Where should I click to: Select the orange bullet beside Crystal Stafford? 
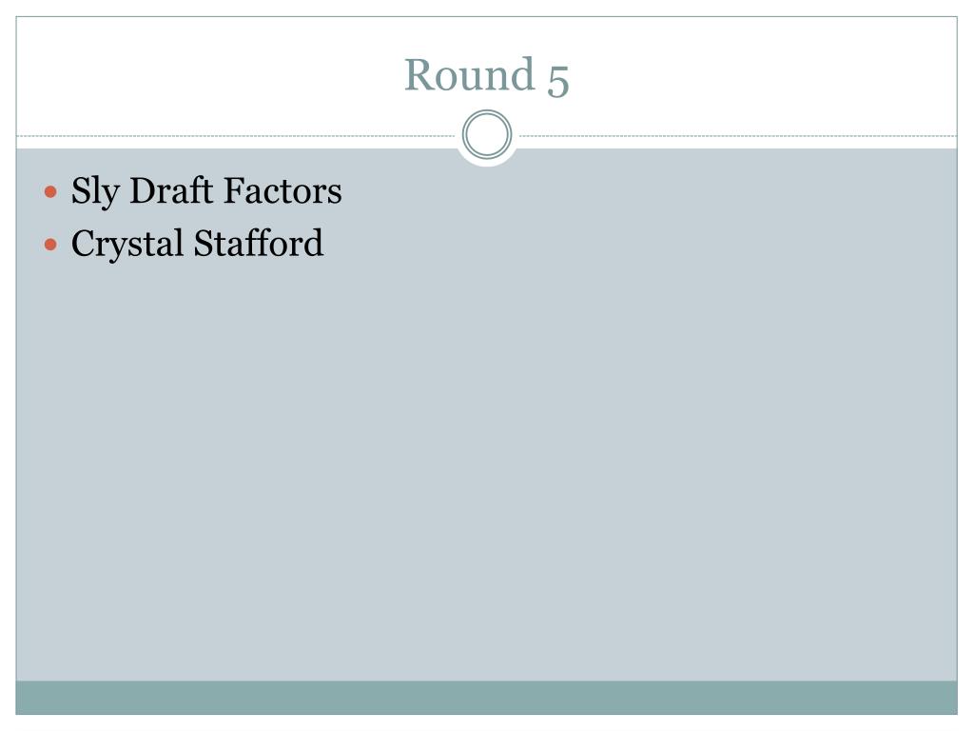tap(51, 245)
